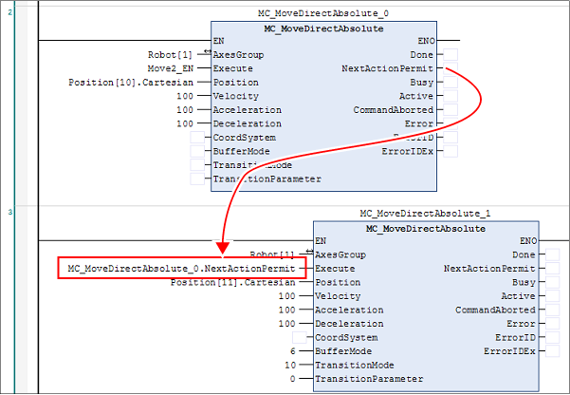The image size is (570, 395).
Task: Edit the Position[10].Cartesian input parameter
Action: point(135,83)
